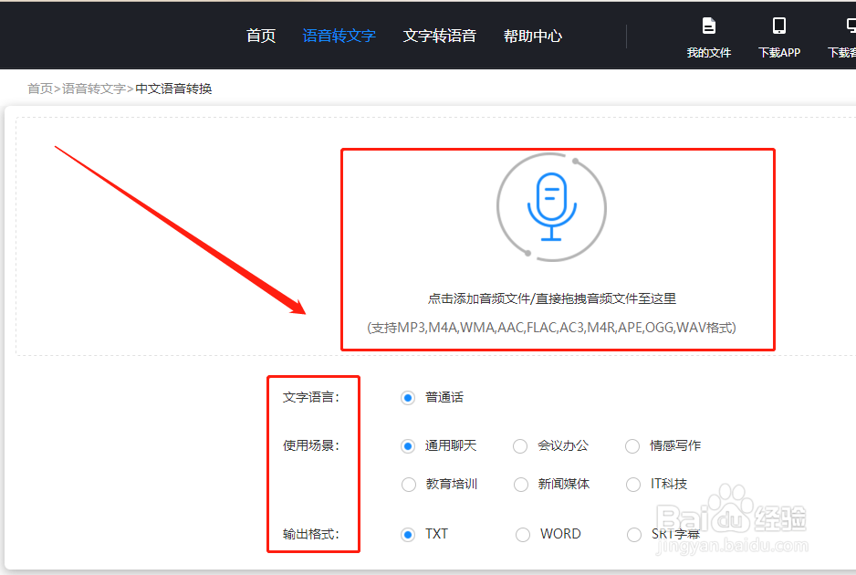
Task: Choose 会议办公 as the usage scenario
Action: click(520, 446)
